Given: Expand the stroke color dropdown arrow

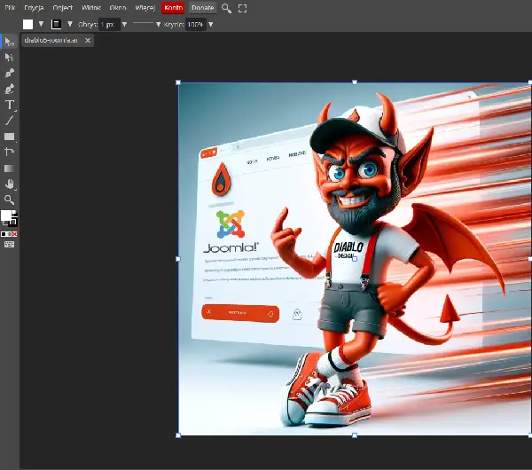Looking at the screenshot, I should point(70,24).
